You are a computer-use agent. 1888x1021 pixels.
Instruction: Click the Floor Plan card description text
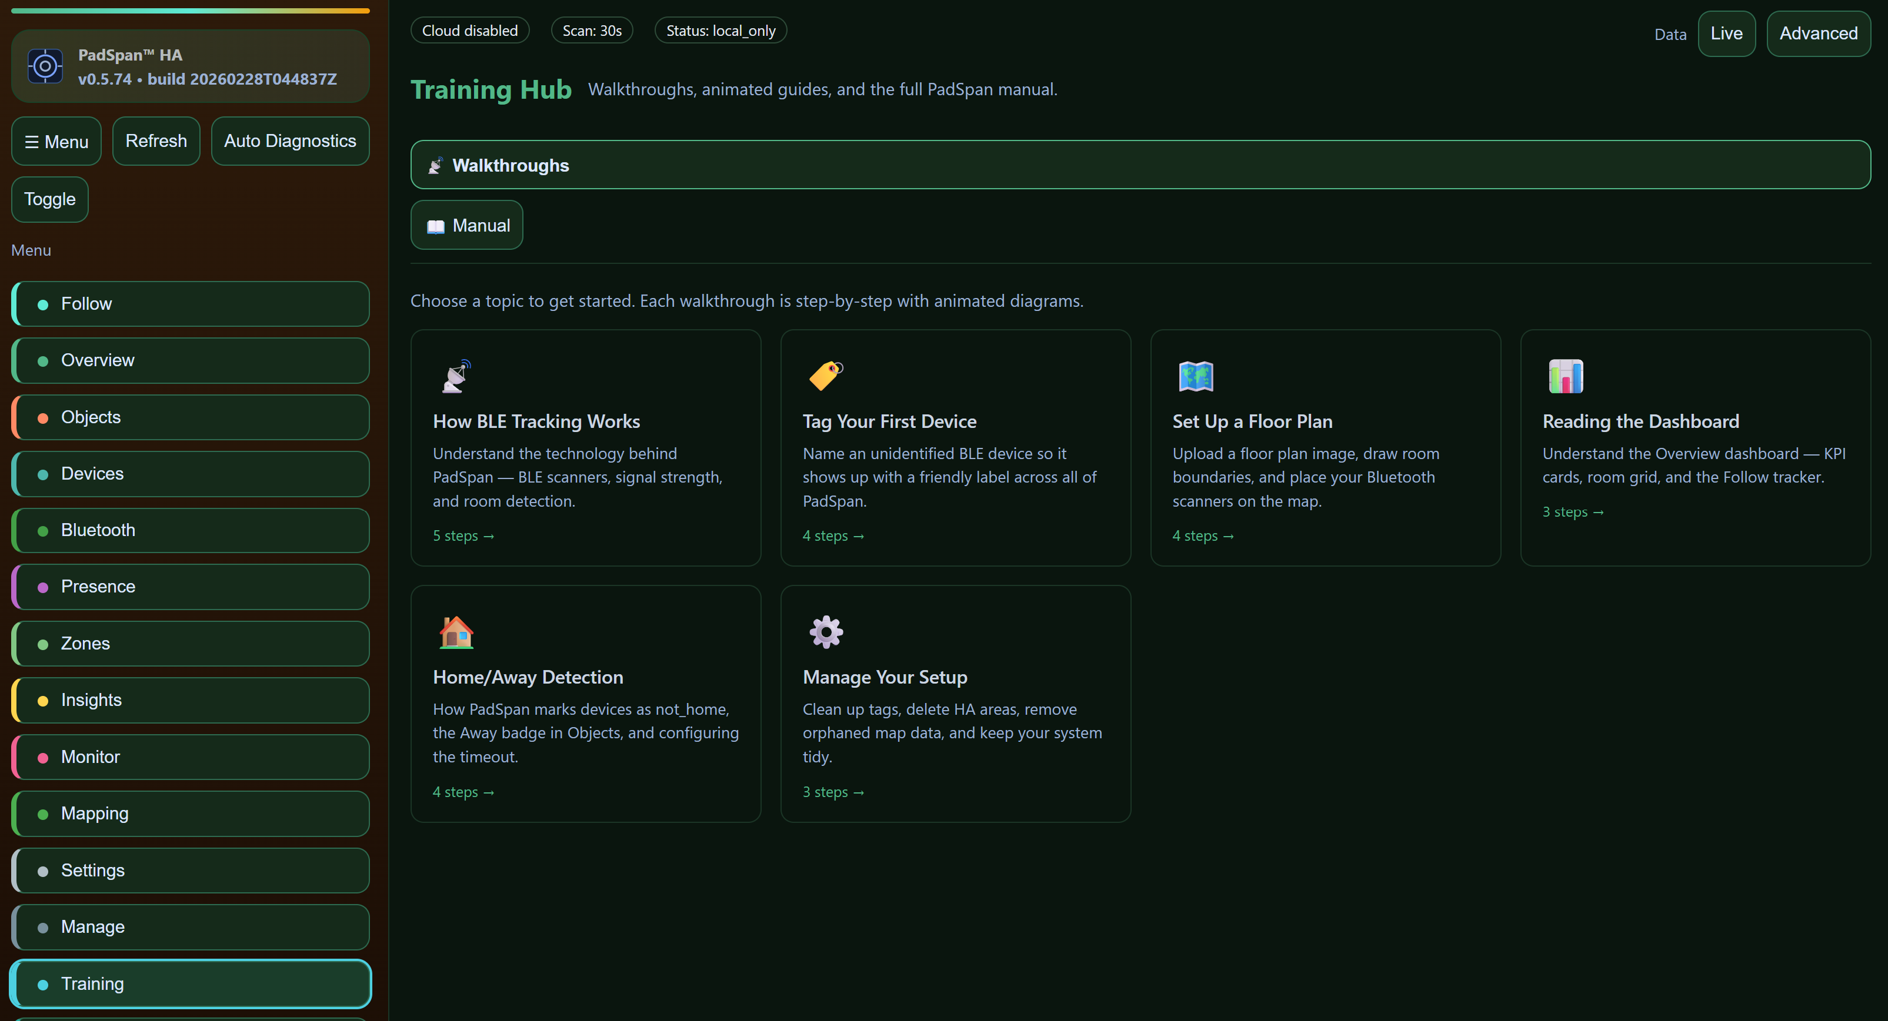(1306, 477)
